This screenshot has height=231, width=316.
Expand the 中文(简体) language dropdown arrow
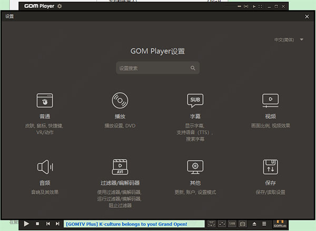pyautogui.click(x=302, y=39)
